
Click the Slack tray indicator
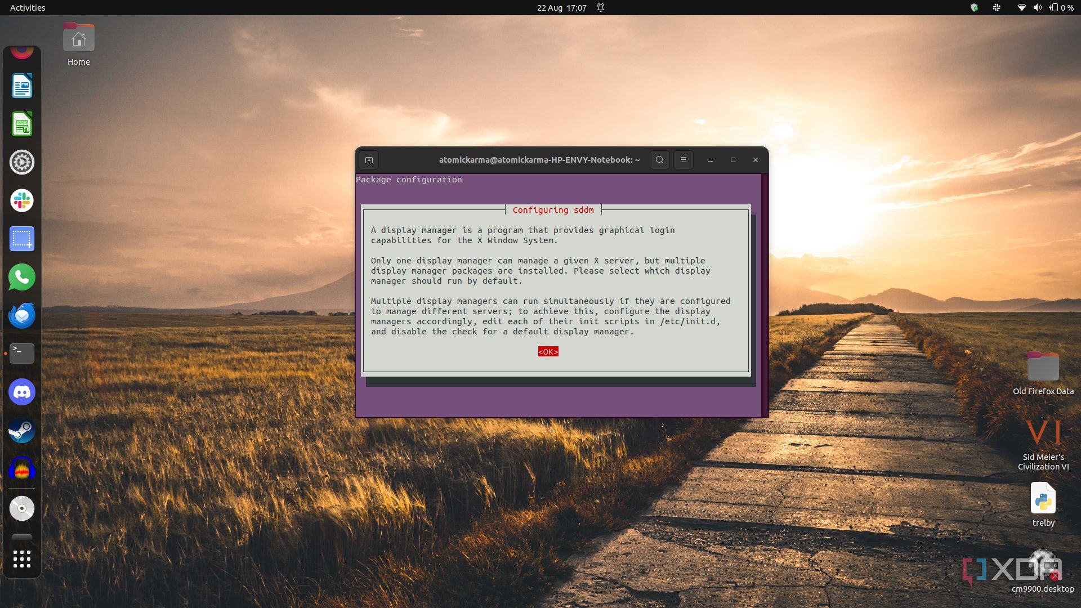[x=997, y=8]
